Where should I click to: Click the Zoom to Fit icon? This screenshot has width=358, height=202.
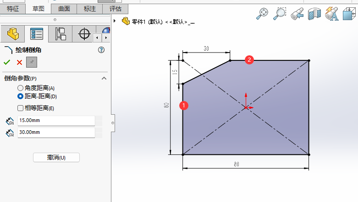262,13
